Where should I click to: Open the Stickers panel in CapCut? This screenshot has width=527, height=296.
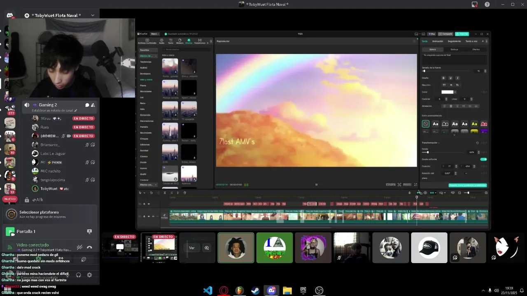(x=180, y=41)
